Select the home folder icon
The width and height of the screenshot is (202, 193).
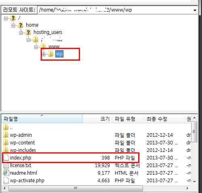[21, 25]
